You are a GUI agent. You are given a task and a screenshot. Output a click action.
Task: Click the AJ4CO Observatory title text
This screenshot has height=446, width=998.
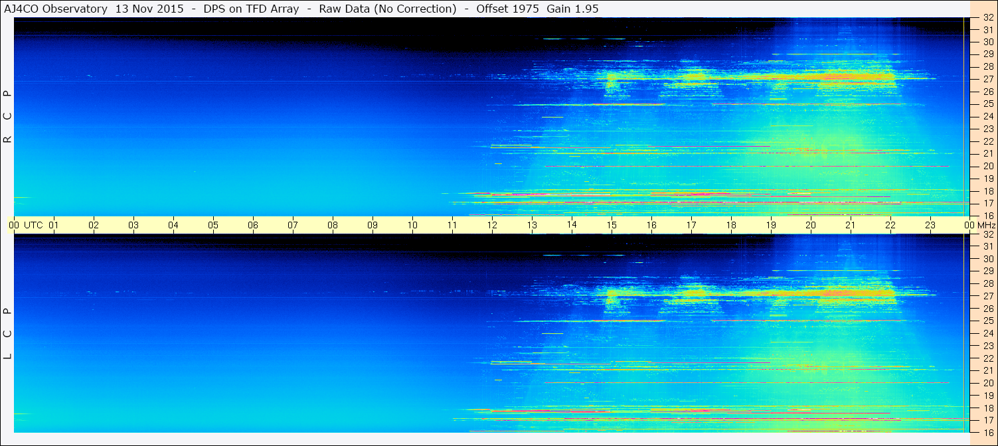click(x=56, y=9)
